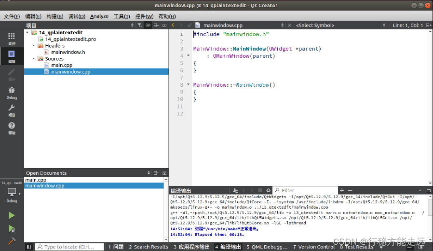
Task: Go back in editor navigation history
Action: pos(173,25)
